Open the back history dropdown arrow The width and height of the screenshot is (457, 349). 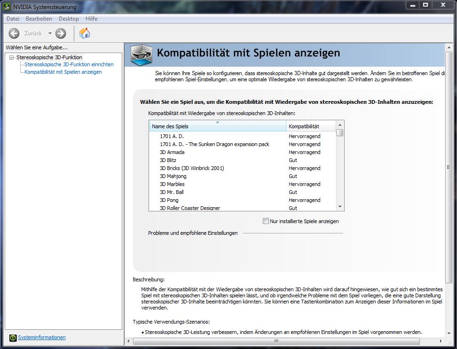tap(50, 33)
